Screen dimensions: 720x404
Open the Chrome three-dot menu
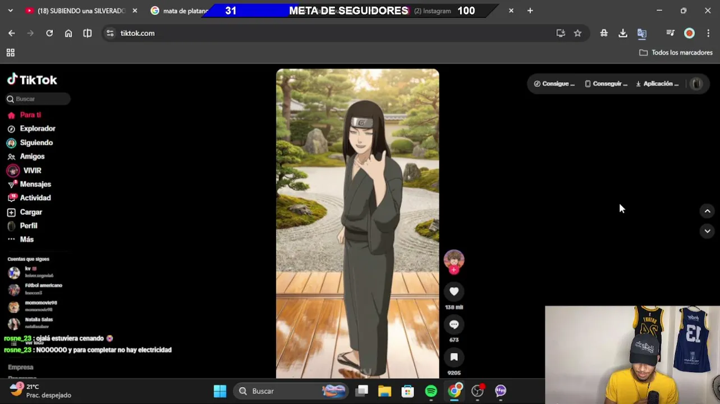click(708, 33)
